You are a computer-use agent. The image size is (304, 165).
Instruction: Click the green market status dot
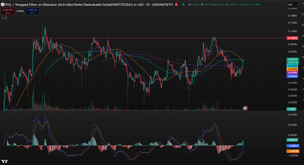183,5
